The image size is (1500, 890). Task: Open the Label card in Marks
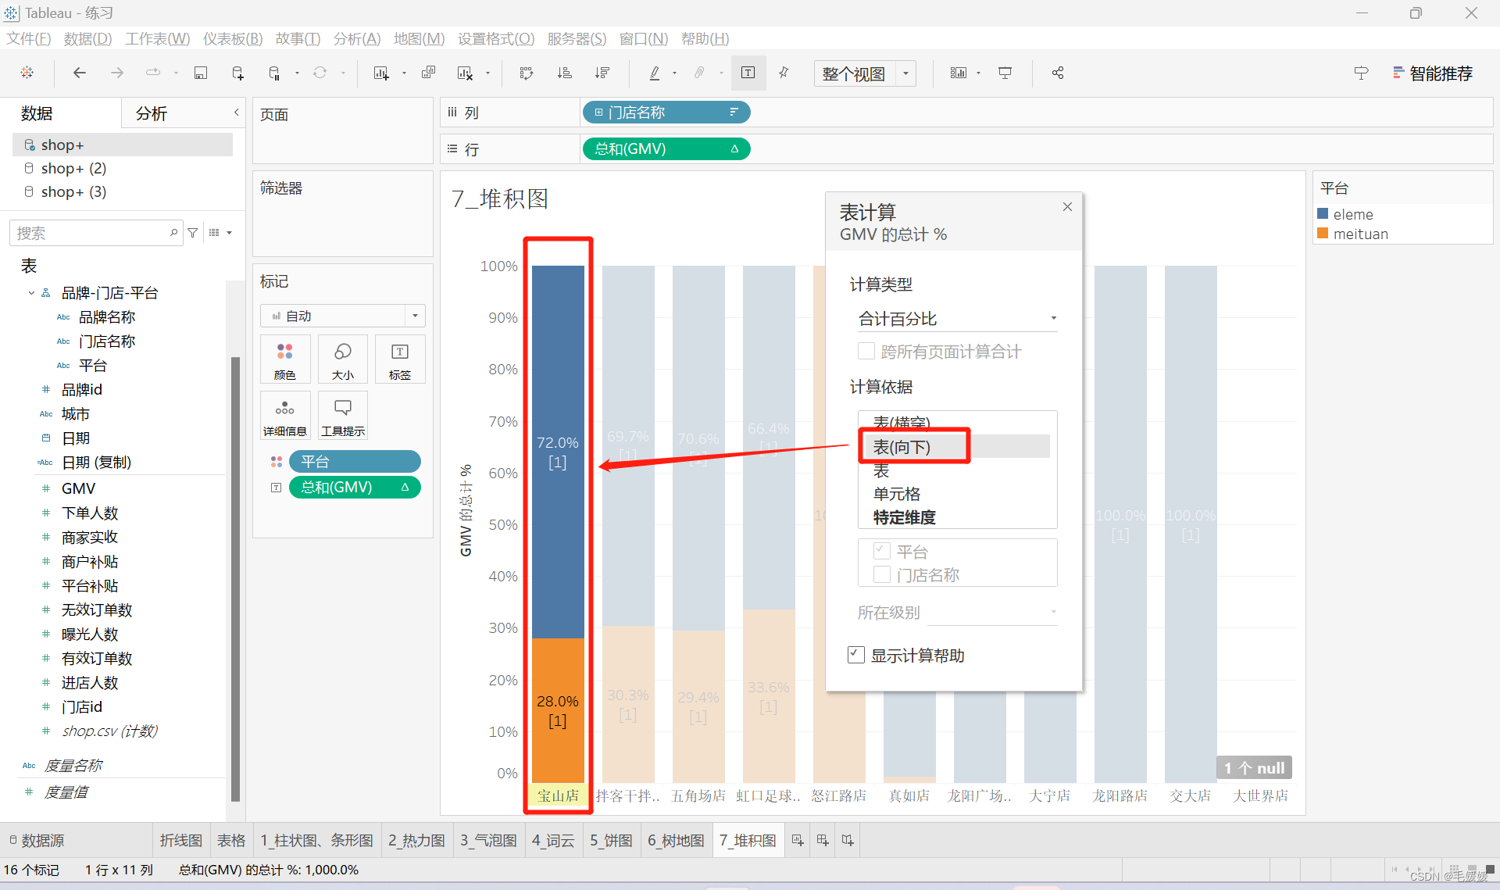click(x=400, y=359)
